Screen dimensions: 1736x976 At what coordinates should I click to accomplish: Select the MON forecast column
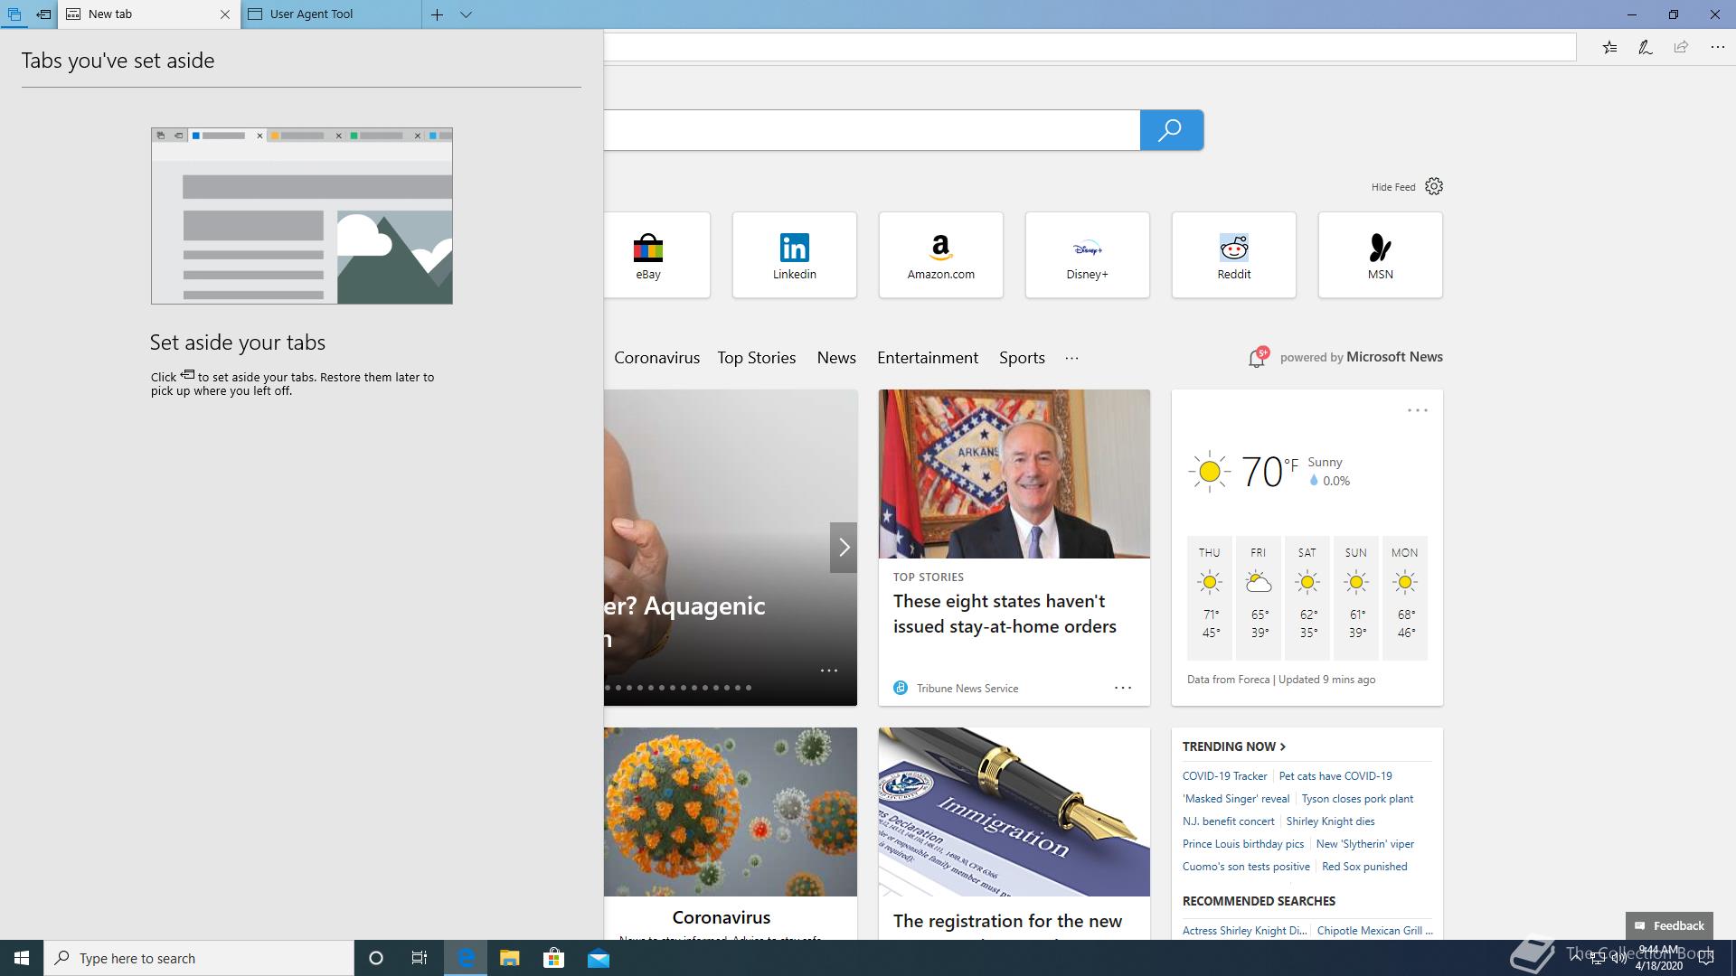[x=1404, y=596]
